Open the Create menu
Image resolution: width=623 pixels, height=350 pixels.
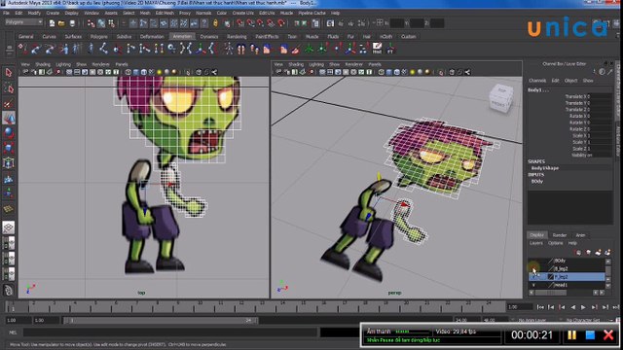(53, 13)
